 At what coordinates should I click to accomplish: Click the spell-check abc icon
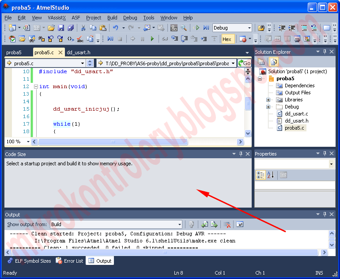pyautogui.click(x=80, y=39)
